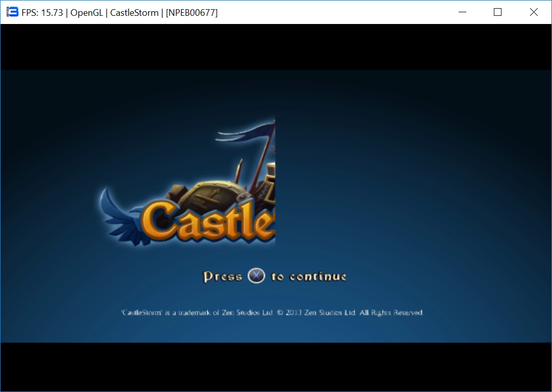Click the RPCS3 app icon in title bar

pyautogui.click(x=12, y=12)
